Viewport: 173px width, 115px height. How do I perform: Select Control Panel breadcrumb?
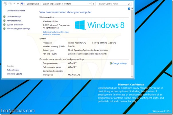point(33,4)
